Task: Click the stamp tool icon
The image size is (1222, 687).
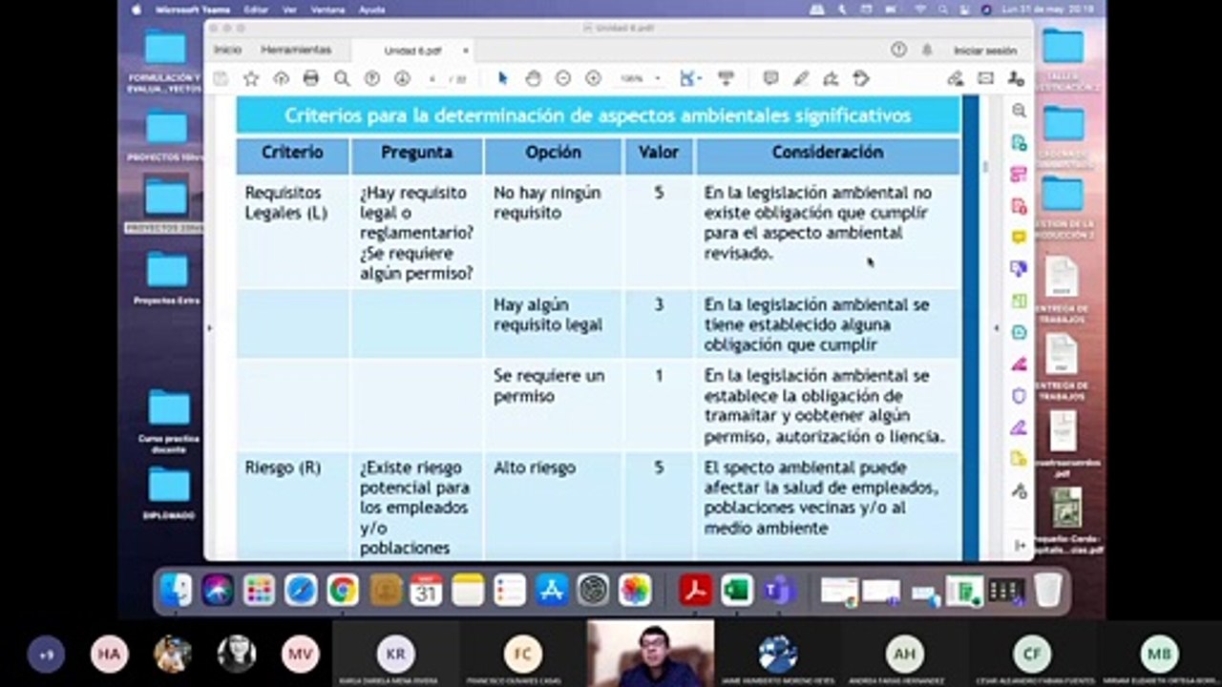Action: (x=861, y=78)
